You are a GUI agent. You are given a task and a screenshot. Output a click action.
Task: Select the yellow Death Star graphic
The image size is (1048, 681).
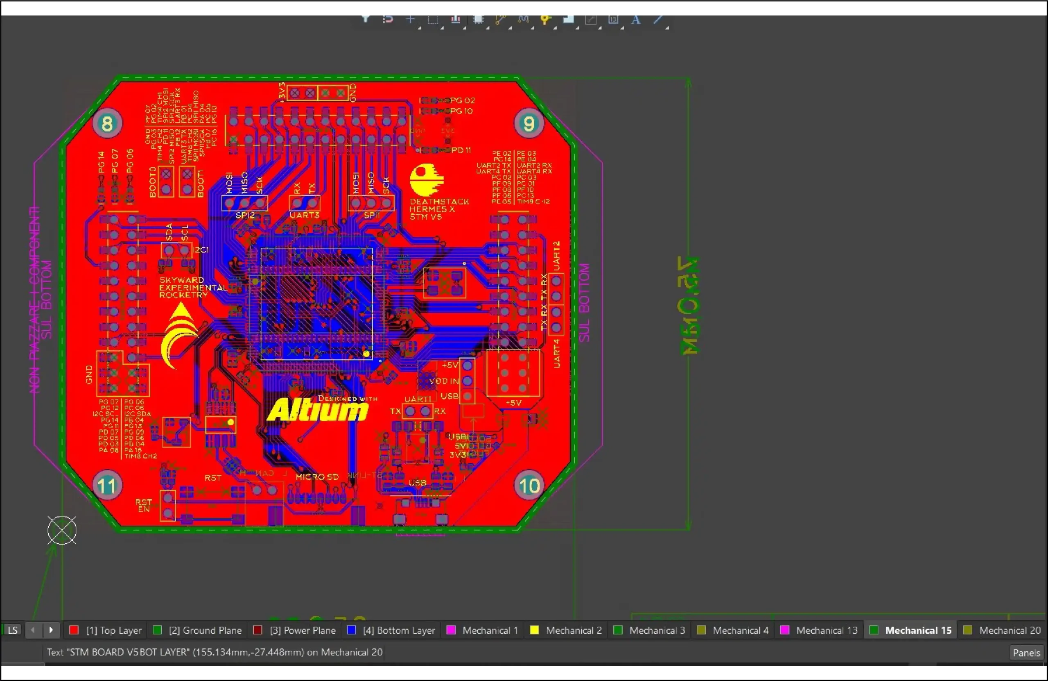[426, 180]
